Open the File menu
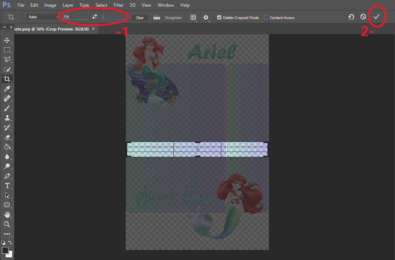Image resolution: width=395 pixels, height=260 pixels. pos(21,5)
